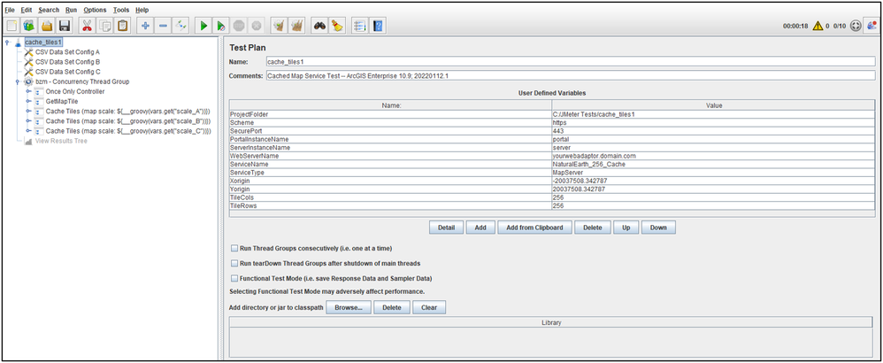Select the ServiceName value NaturalEarth_256_Cache cell
The height and width of the screenshot is (363, 883).
click(714, 164)
